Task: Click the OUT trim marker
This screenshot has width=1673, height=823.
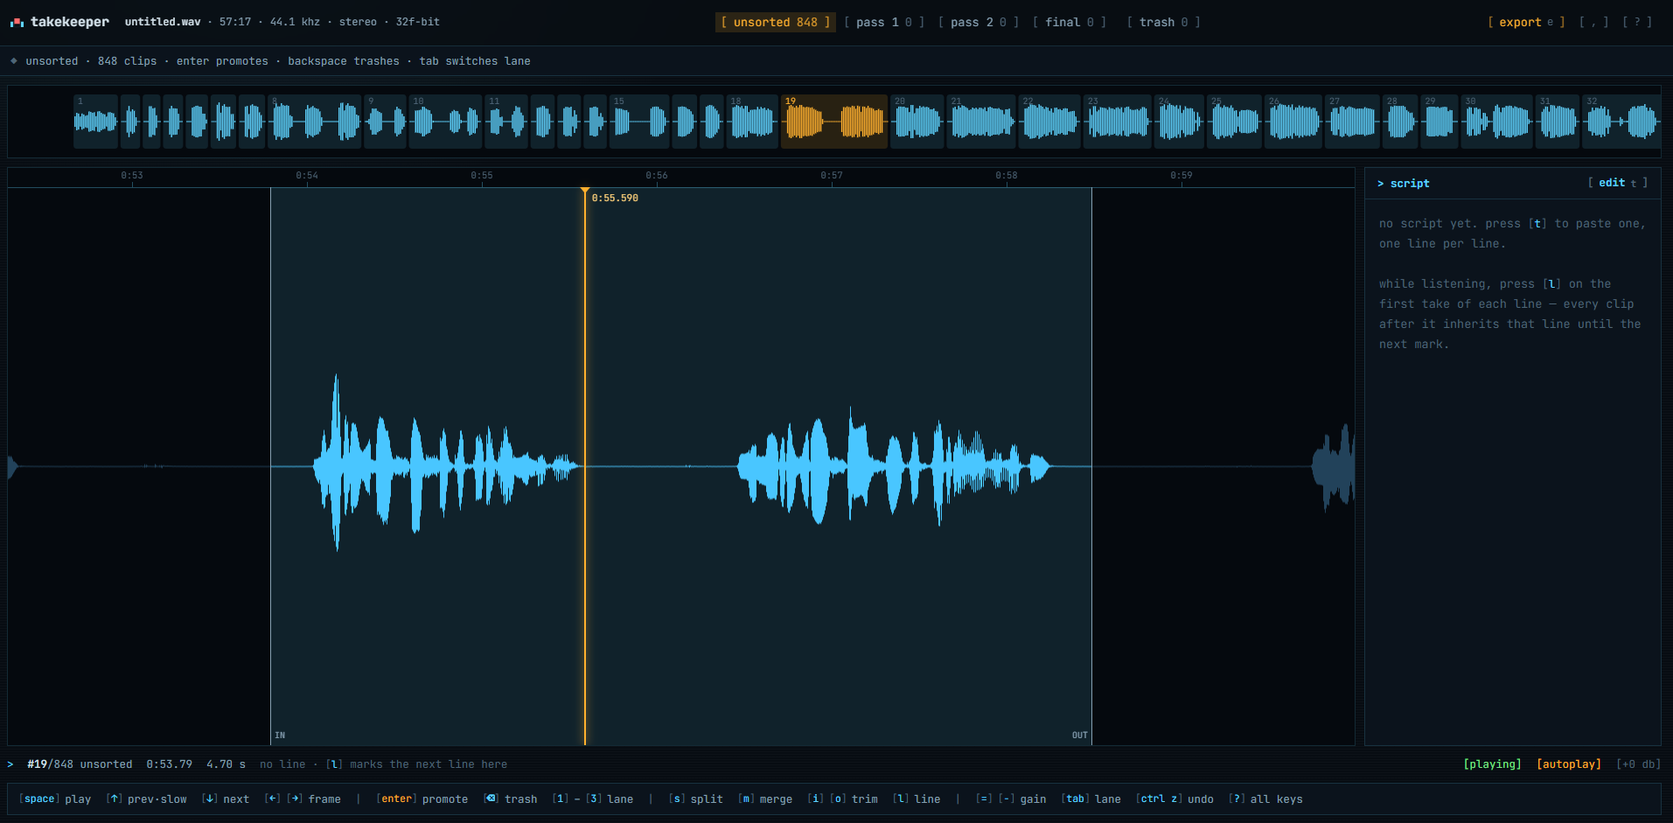Action: (x=1080, y=736)
